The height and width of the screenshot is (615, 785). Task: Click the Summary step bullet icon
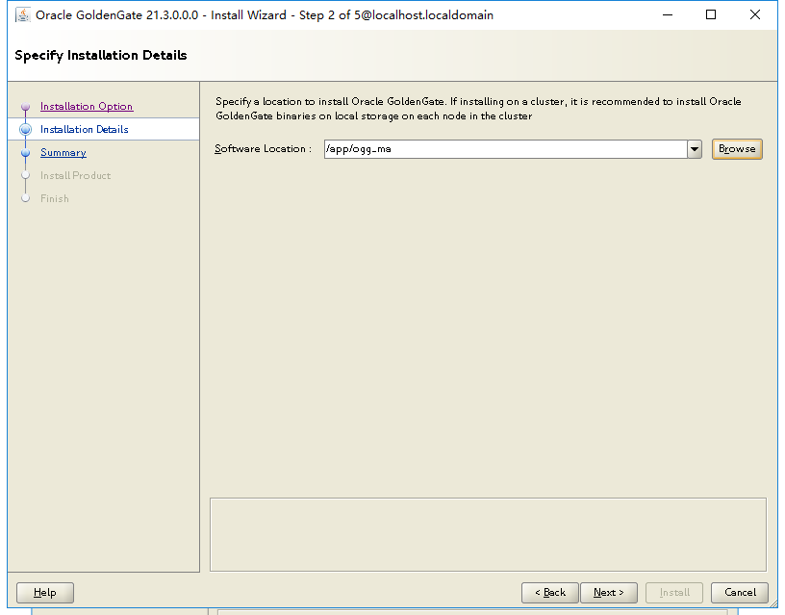click(x=26, y=152)
